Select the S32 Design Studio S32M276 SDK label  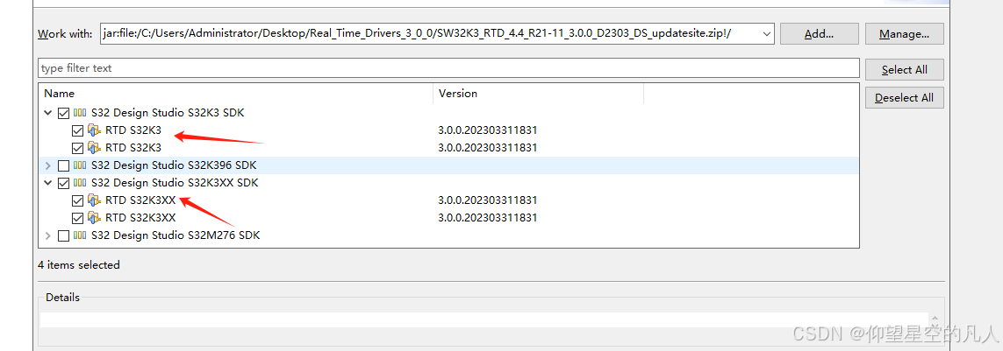[176, 235]
